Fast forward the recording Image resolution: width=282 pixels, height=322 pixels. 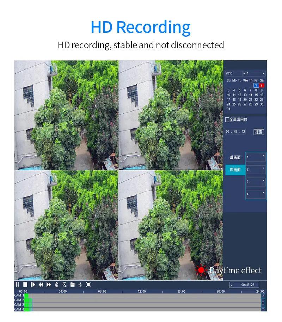pyautogui.click(x=48, y=285)
